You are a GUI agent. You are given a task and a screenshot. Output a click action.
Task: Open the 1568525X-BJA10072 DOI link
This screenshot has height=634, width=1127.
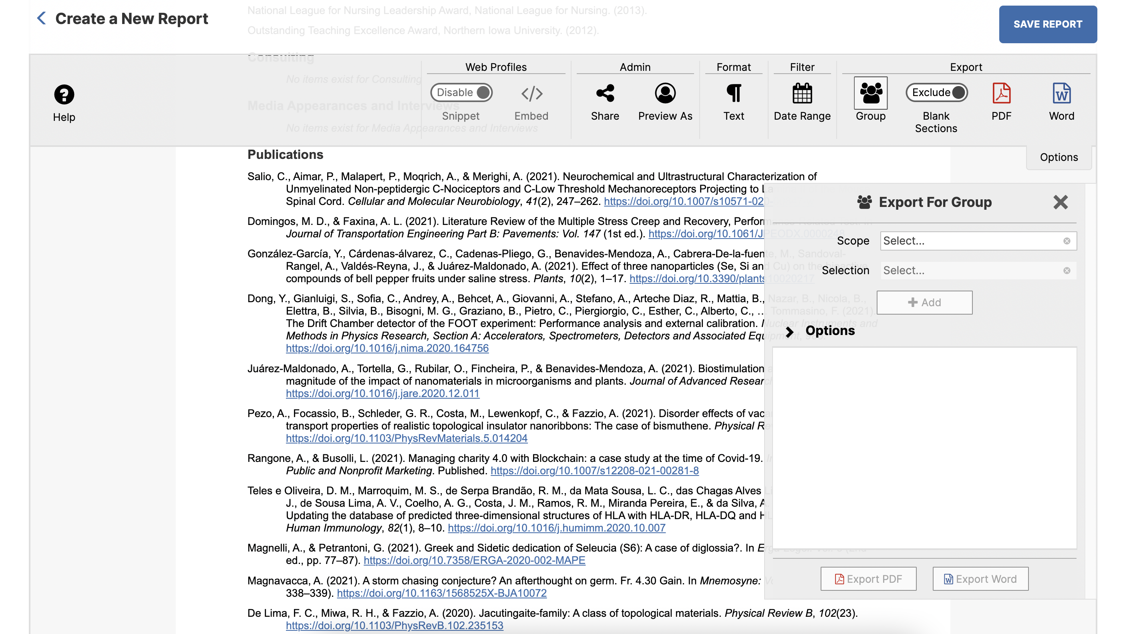[x=441, y=593]
